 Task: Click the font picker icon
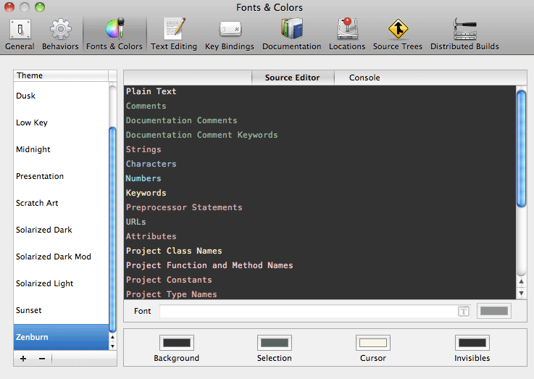pyautogui.click(x=464, y=311)
